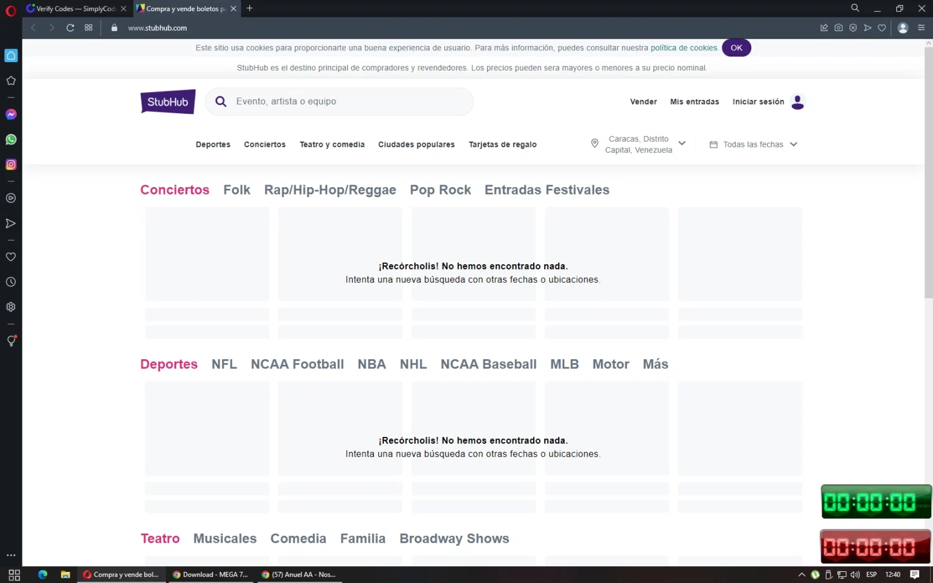Click the user profile icon beside Iniciar sesión

click(797, 102)
